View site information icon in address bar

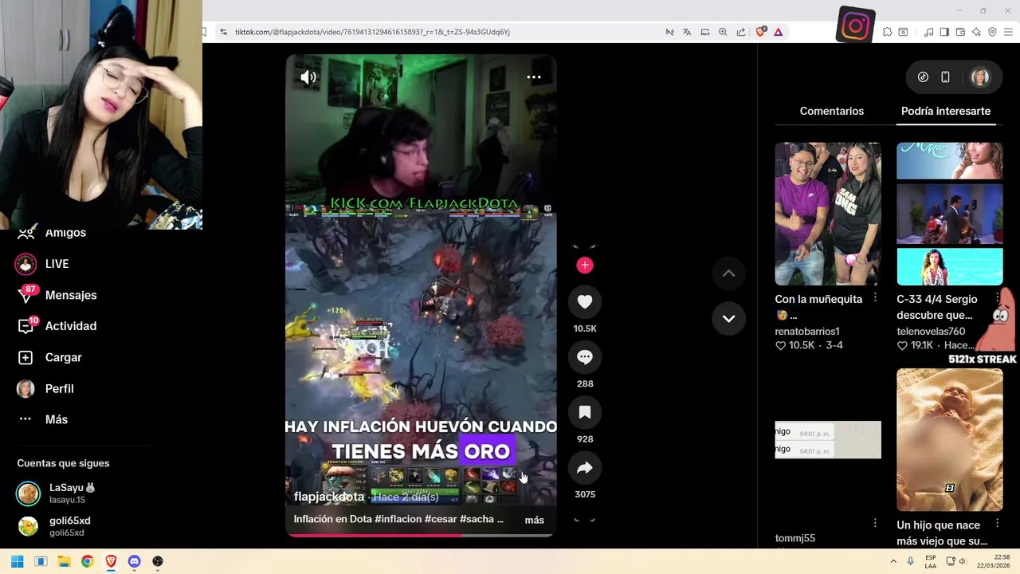223,32
